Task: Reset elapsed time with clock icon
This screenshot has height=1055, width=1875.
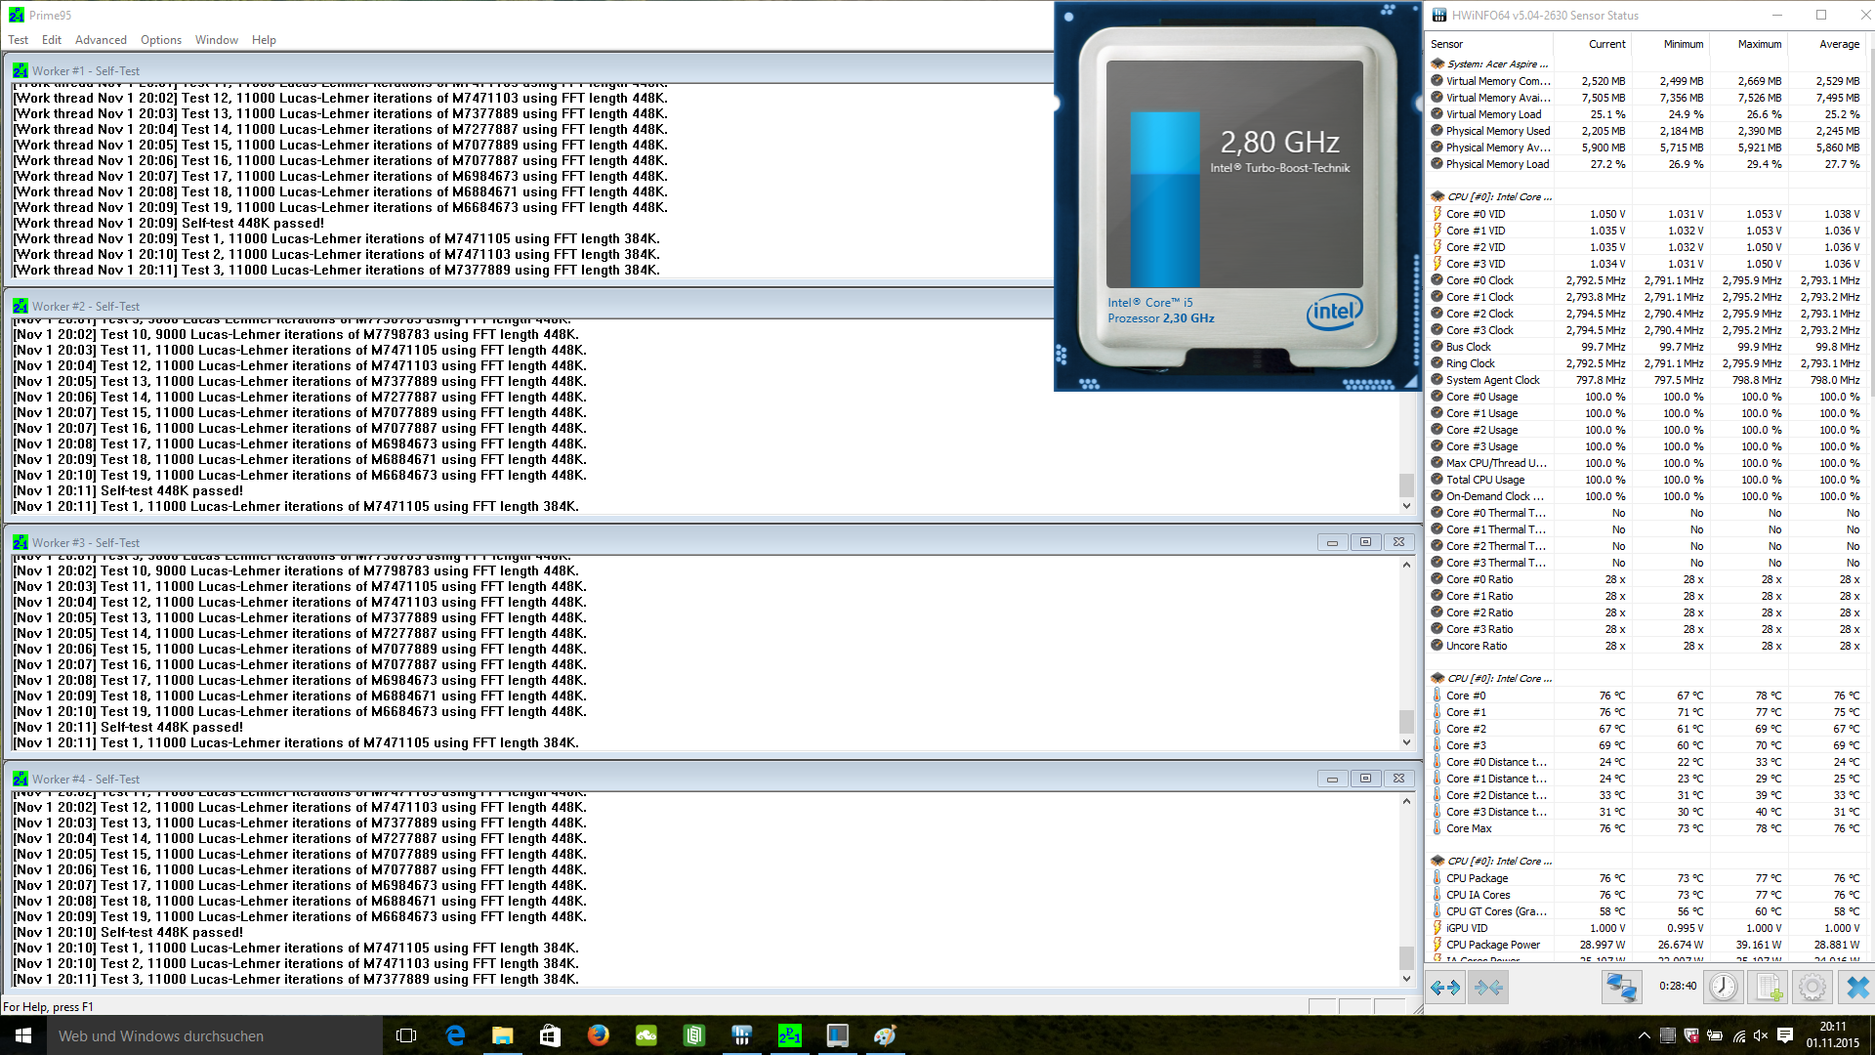Action: click(x=1724, y=988)
